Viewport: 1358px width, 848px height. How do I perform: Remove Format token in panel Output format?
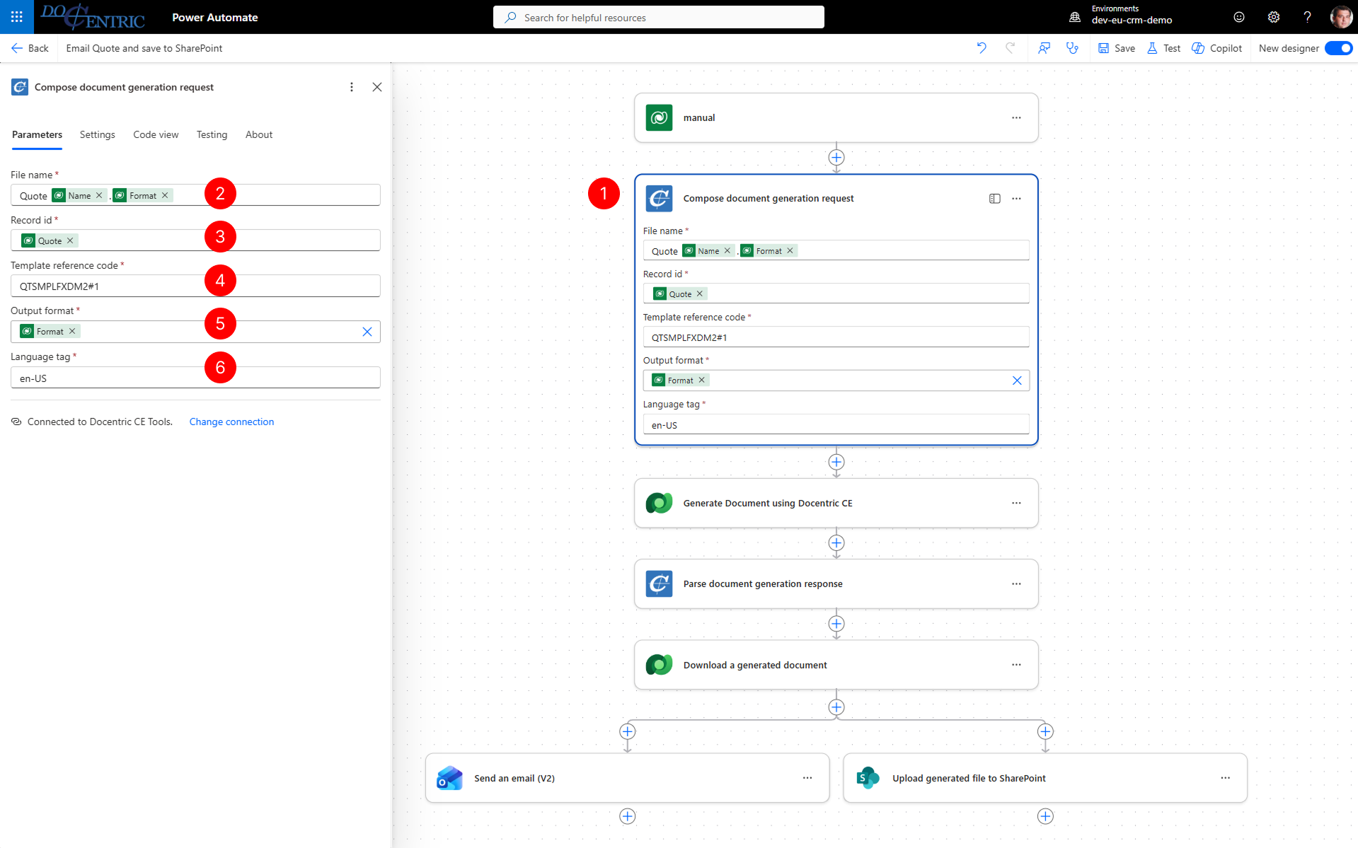click(x=72, y=331)
